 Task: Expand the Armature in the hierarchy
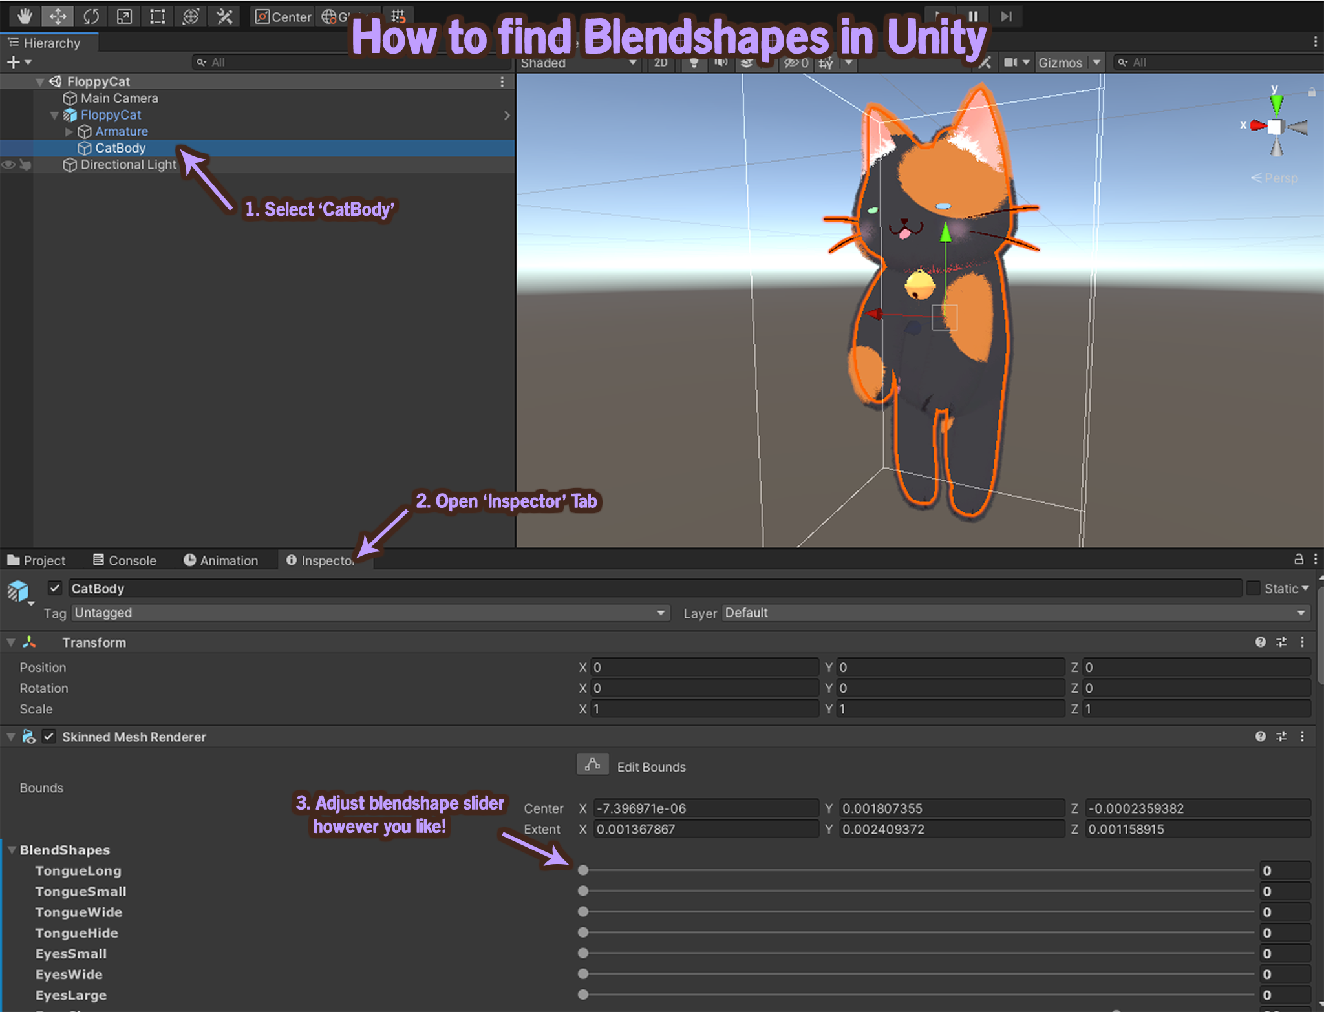[69, 131]
